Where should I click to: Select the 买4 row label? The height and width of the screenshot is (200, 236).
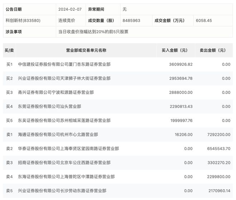click(x=9, y=106)
